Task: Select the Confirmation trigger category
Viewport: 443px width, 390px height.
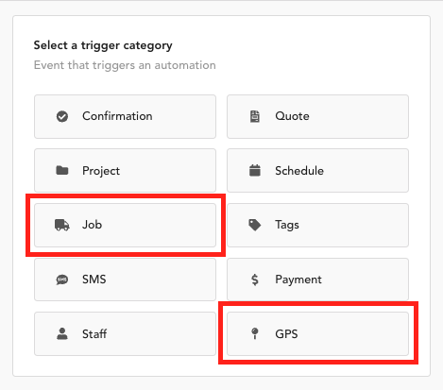Action: tap(125, 116)
